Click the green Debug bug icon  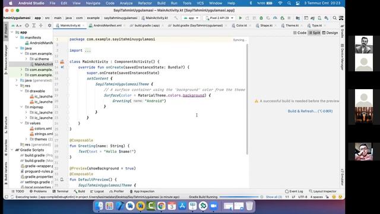(x=261, y=18)
